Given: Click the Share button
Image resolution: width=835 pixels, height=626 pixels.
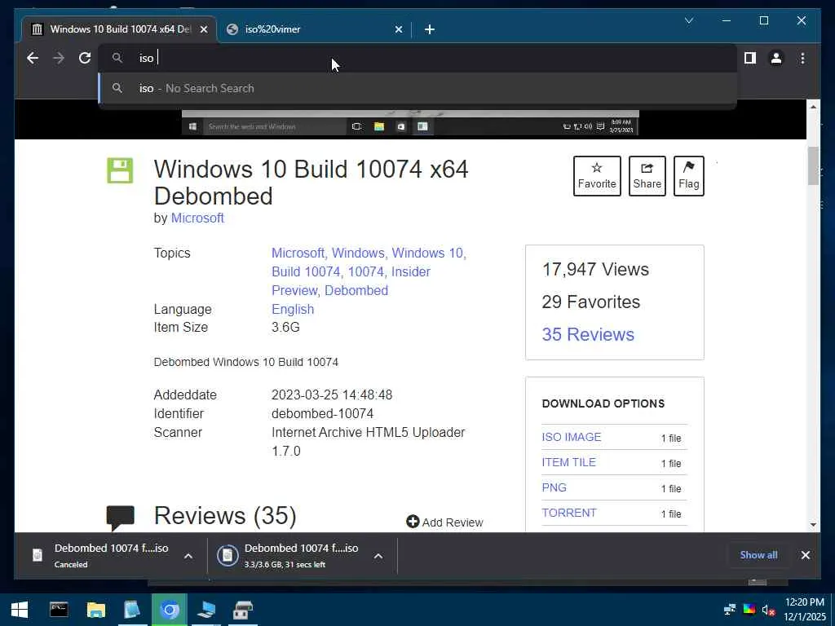Looking at the screenshot, I should point(647,176).
